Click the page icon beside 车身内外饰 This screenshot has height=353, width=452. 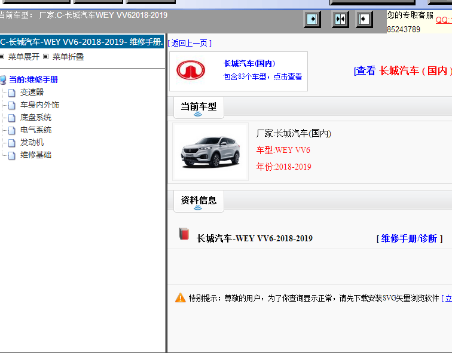tap(12, 105)
